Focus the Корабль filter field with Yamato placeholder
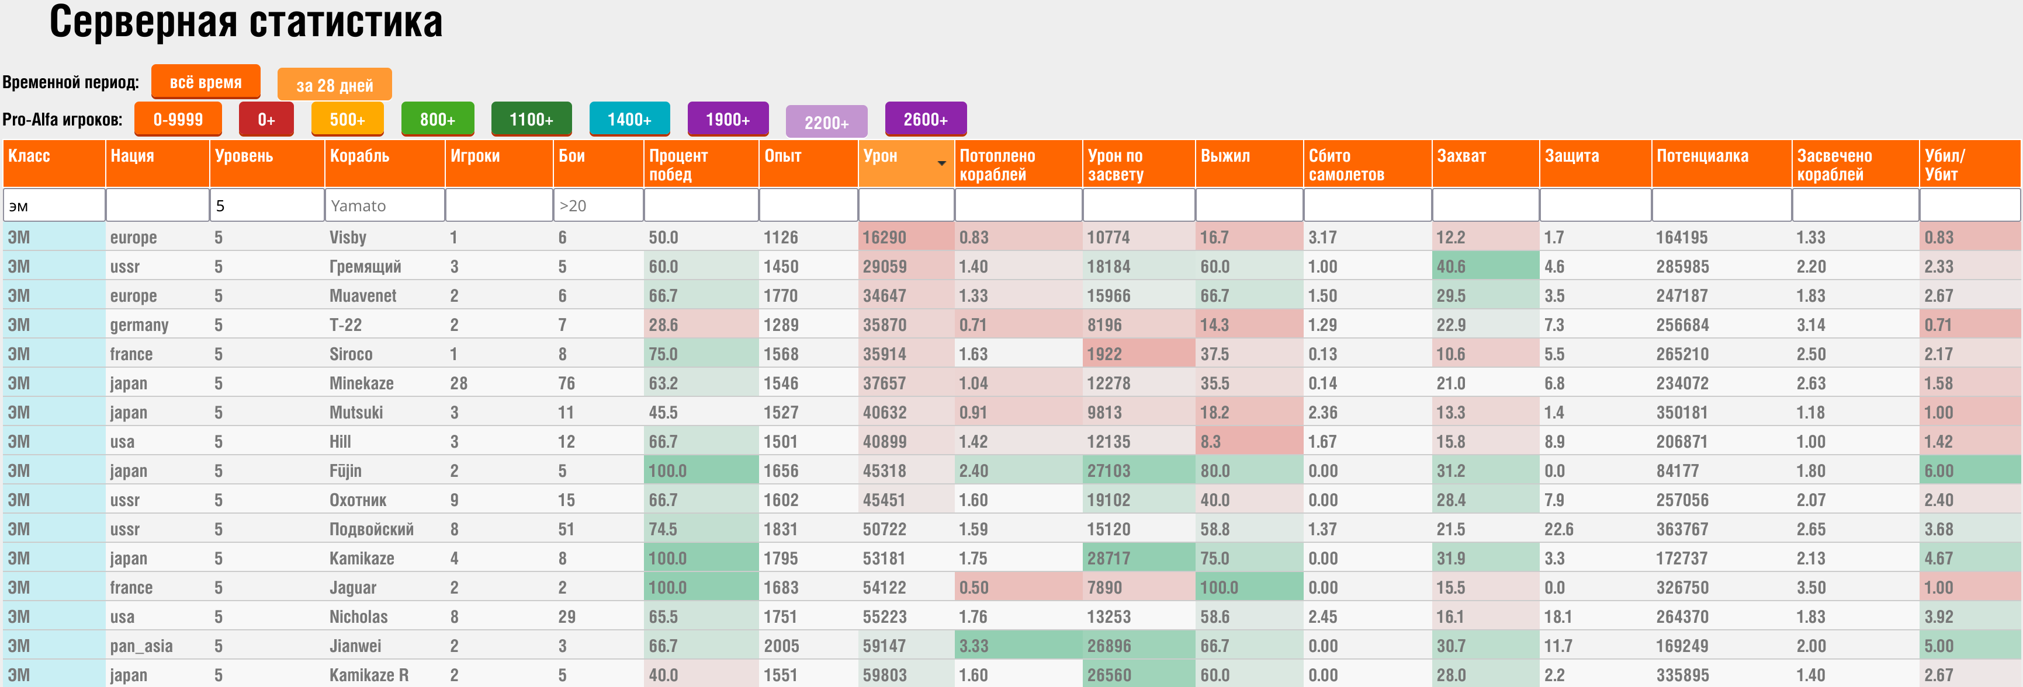Image resolution: width=2023 pixels, height=687 pixels. (x=384, y=205)
